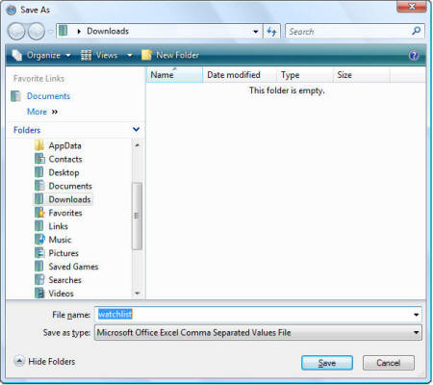The image size is (433, 385).
Task: Toggle Hide Folders
Action: point(44,361)
